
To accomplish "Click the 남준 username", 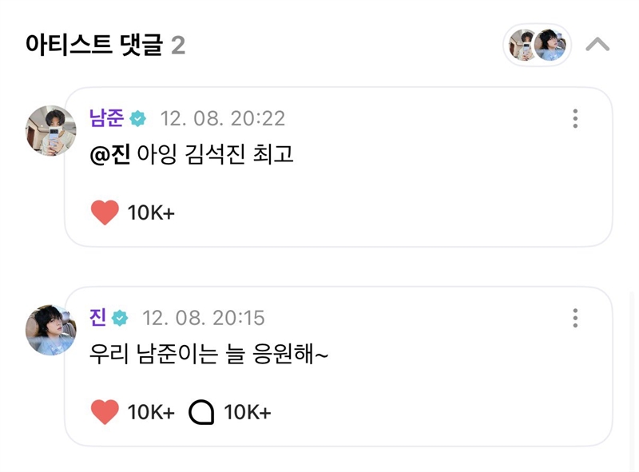I will pos(106,118).
